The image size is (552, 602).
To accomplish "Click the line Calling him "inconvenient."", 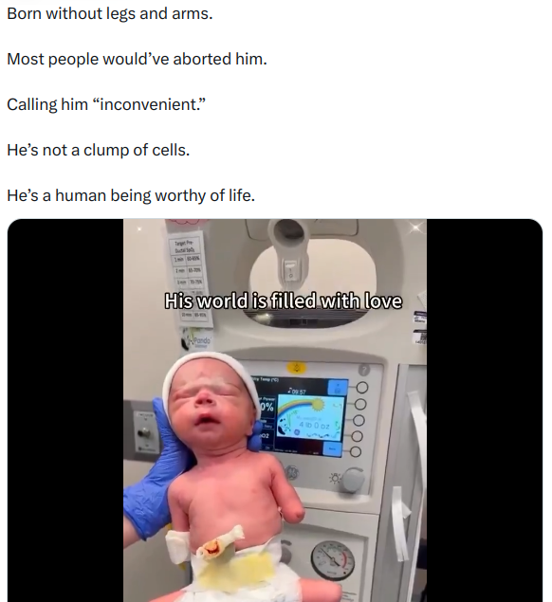I will 106,104.
